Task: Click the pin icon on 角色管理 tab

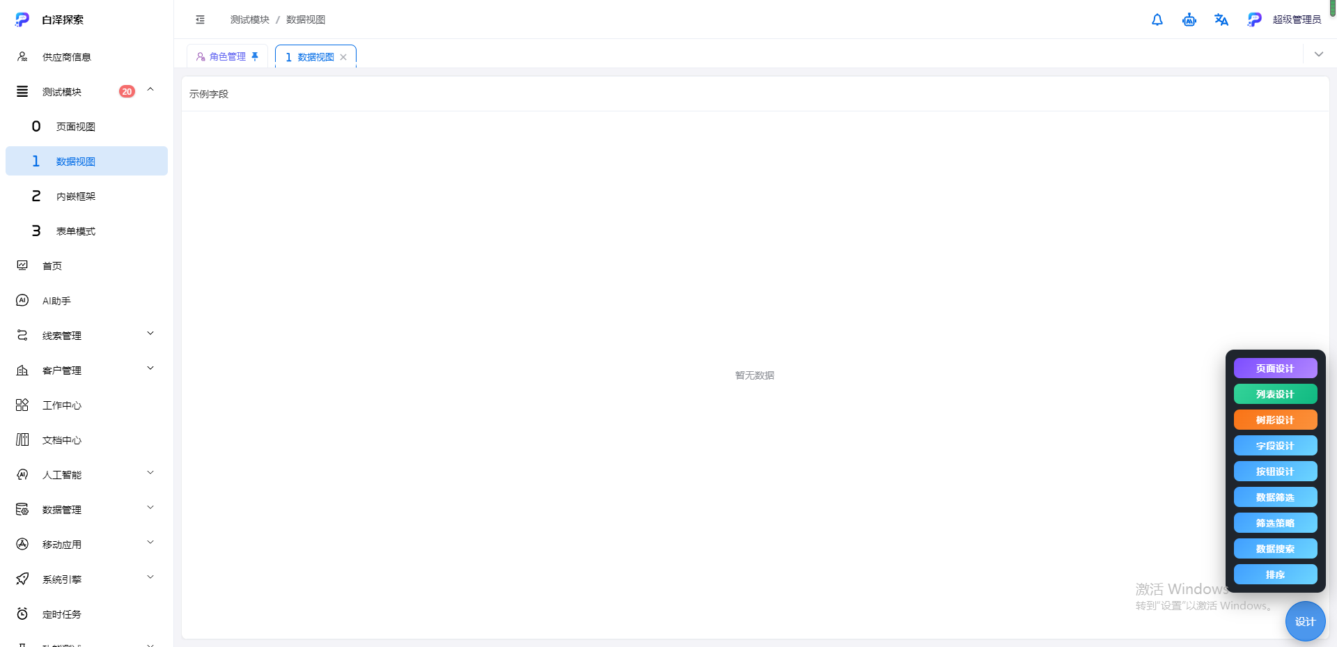Action: [255, 56]
